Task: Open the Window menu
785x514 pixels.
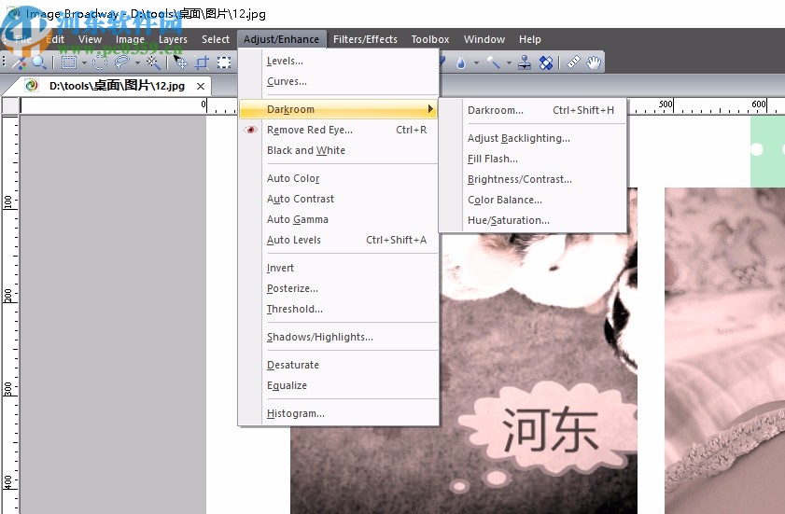Action: click(x=484, y=39)
